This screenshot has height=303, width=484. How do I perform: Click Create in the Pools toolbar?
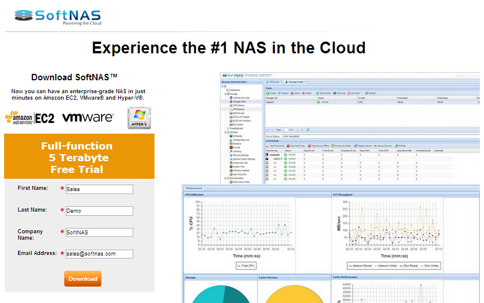(271, 93)
